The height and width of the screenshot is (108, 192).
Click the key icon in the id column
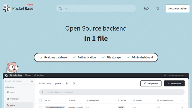pyautogui.click(x=46, y=100)
